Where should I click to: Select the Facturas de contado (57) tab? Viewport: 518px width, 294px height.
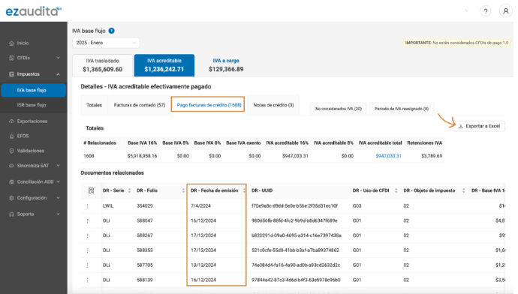(140, 105)
